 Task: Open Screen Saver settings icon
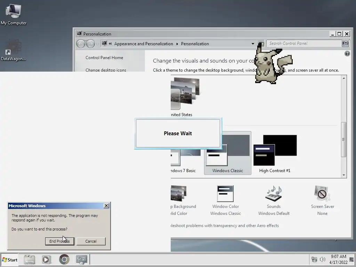(x=322, y=194)
